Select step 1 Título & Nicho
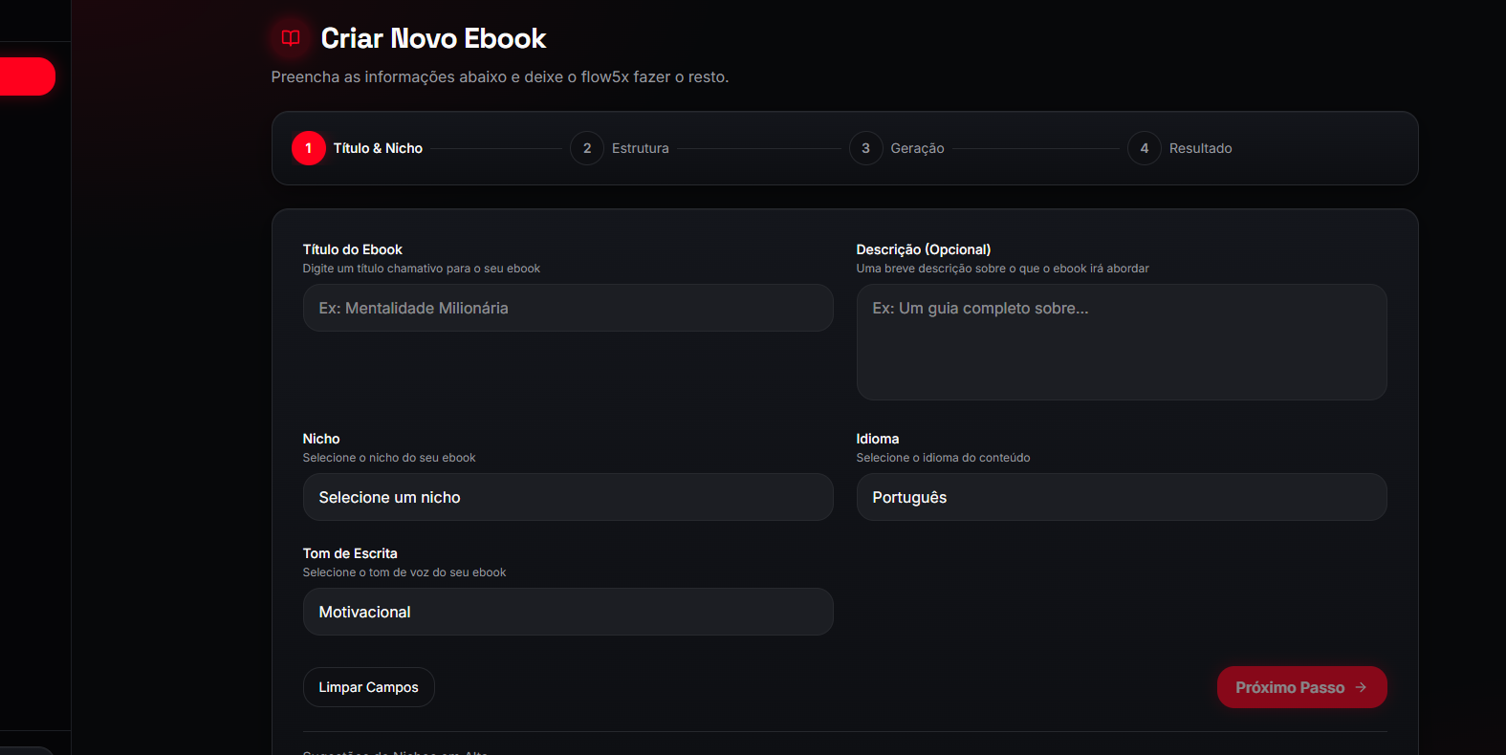 point(358,148)
